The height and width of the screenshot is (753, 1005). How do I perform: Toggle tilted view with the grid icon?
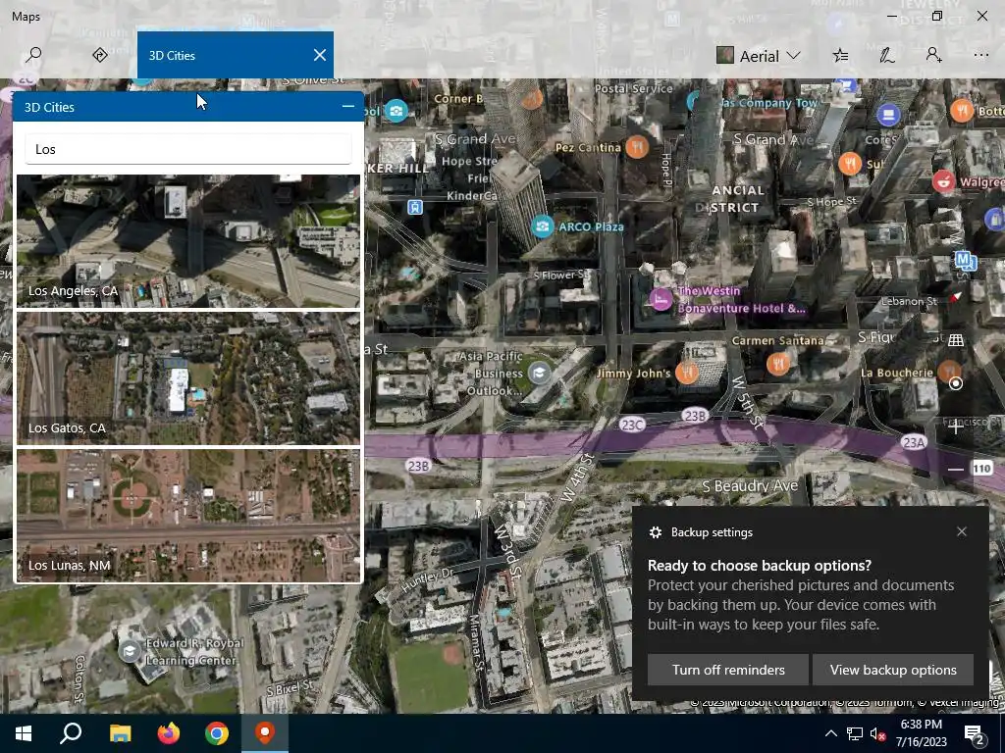[x=956, y=340]
